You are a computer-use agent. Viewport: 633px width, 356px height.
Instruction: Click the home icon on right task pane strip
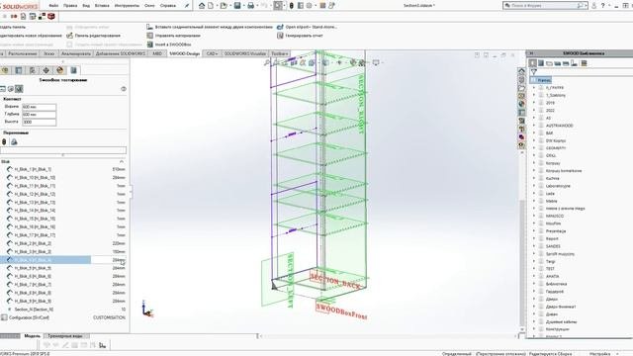tap(521, 70)
